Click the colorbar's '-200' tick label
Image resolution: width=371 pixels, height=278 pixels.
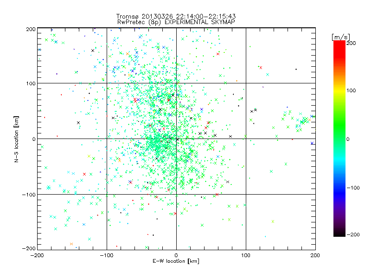coord(353,234)
